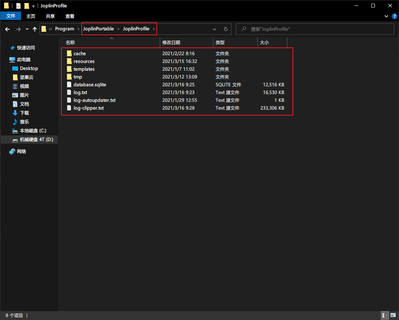The width and height of the screenshot is (399, 320).
Task: Click the templates folder name
Action: (x=84, y=69)
